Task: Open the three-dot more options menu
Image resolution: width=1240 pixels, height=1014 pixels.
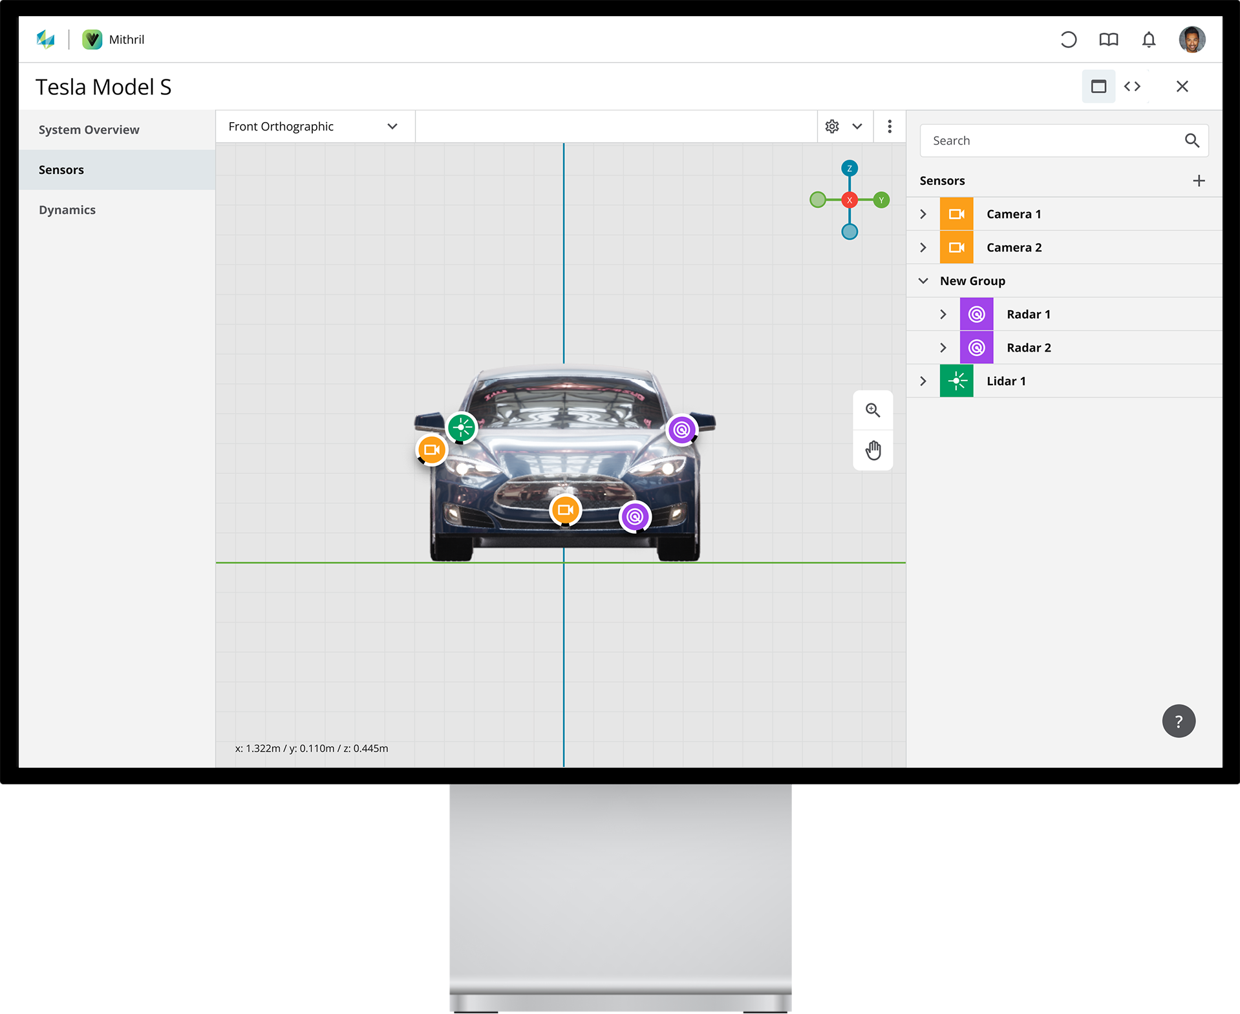Action: pyautogui.click(x=890, y=127)
